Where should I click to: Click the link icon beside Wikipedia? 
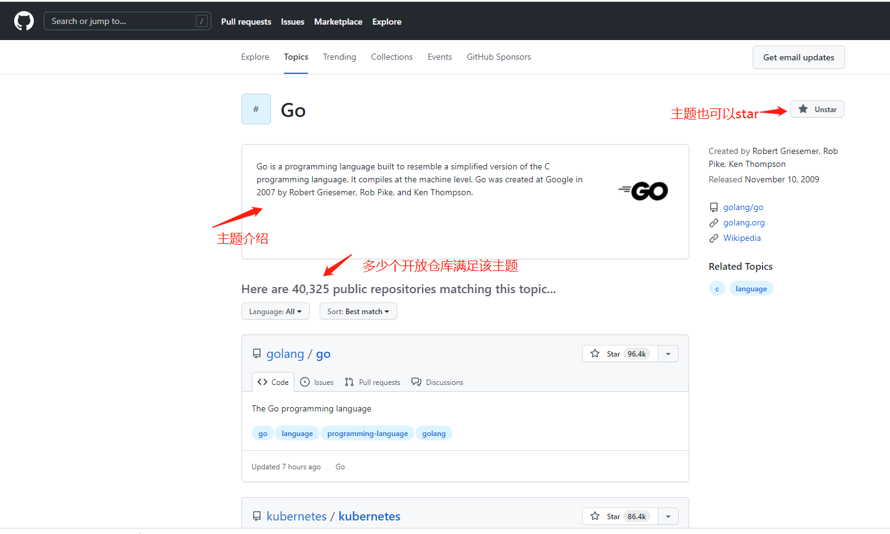pyautogui.click(x=714, y=238)
